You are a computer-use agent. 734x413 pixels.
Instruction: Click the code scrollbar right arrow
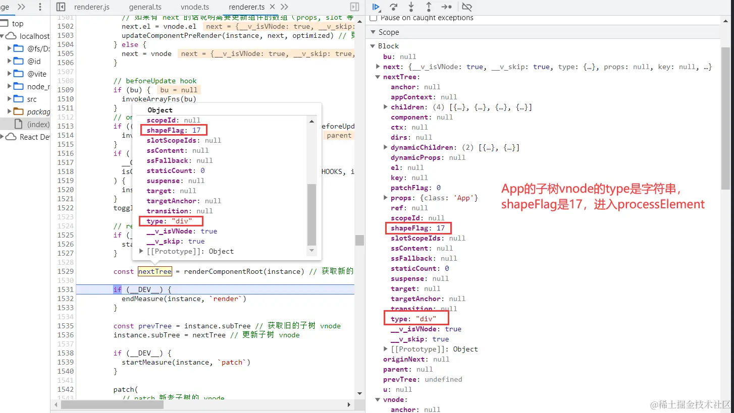click(x=349, y=404)
